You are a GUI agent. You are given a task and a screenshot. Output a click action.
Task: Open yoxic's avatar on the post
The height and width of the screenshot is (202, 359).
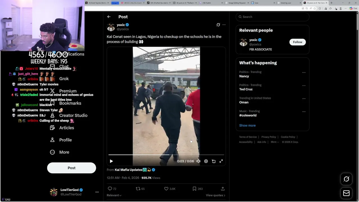111,27
